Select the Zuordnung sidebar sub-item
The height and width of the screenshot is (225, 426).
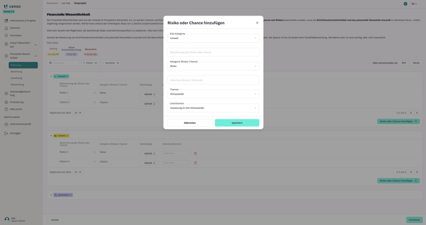pos(16,78)
